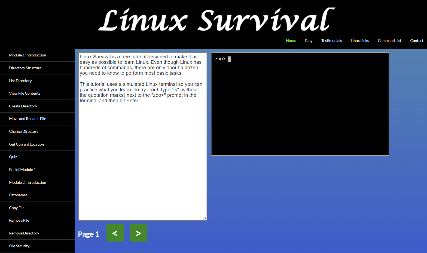This screenshot has width=427, height=253.
Task: Open the Move and Rename File lesson
Action: click(28, 119)
